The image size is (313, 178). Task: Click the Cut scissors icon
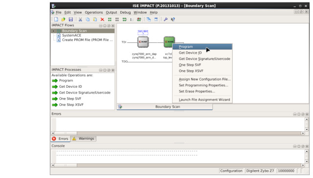point(80,20)
